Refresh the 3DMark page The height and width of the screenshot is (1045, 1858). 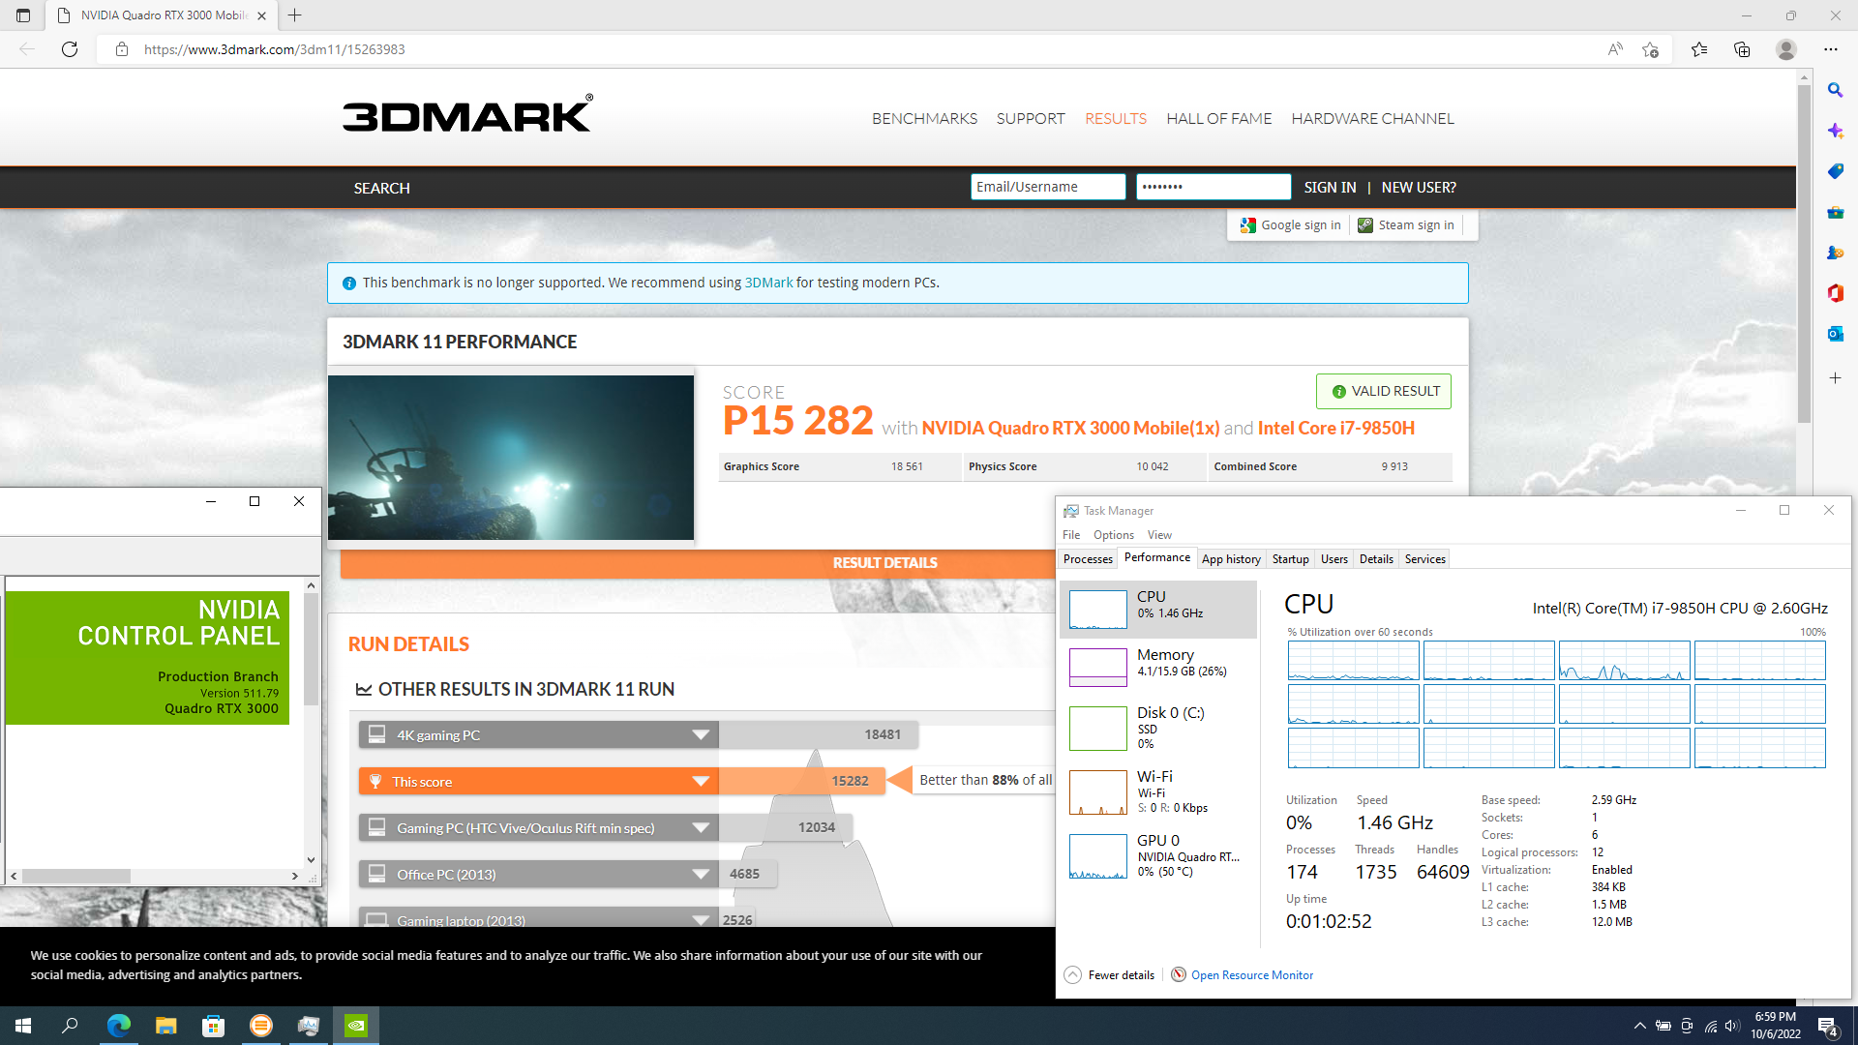click(70, 49)
